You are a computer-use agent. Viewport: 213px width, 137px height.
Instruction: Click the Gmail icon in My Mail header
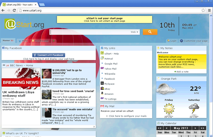pos(102,106)
